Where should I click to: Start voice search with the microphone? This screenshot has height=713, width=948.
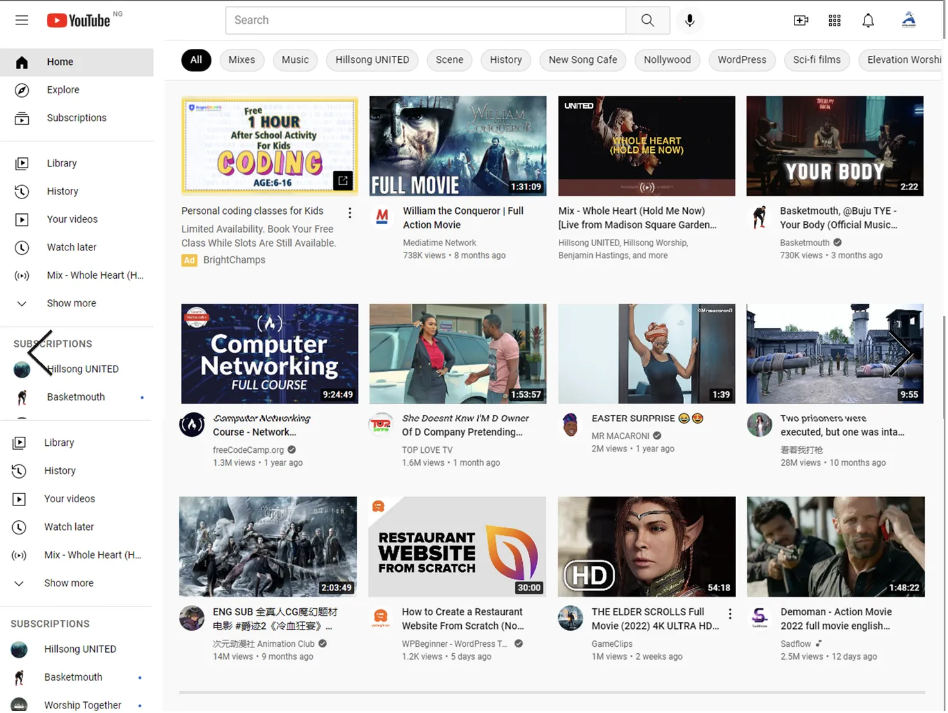click(690, 21)
